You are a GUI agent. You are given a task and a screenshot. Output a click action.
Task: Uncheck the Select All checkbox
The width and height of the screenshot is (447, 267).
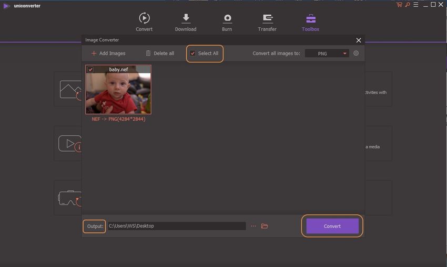[192, 54]
